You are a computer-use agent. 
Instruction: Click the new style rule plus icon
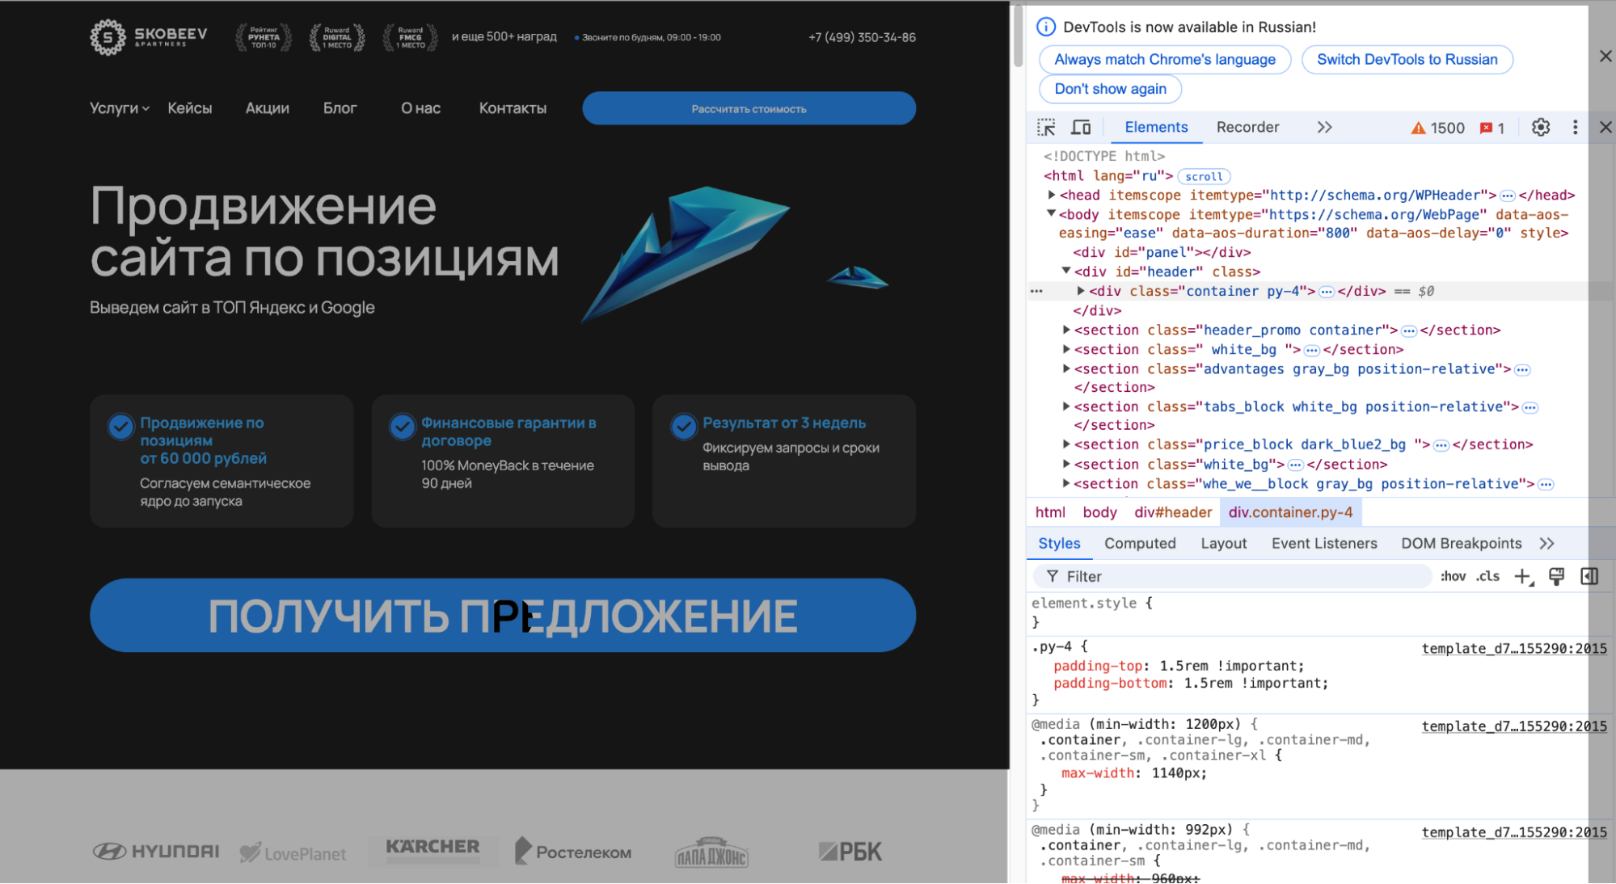pyautogui.click(x=1524, y=576)
